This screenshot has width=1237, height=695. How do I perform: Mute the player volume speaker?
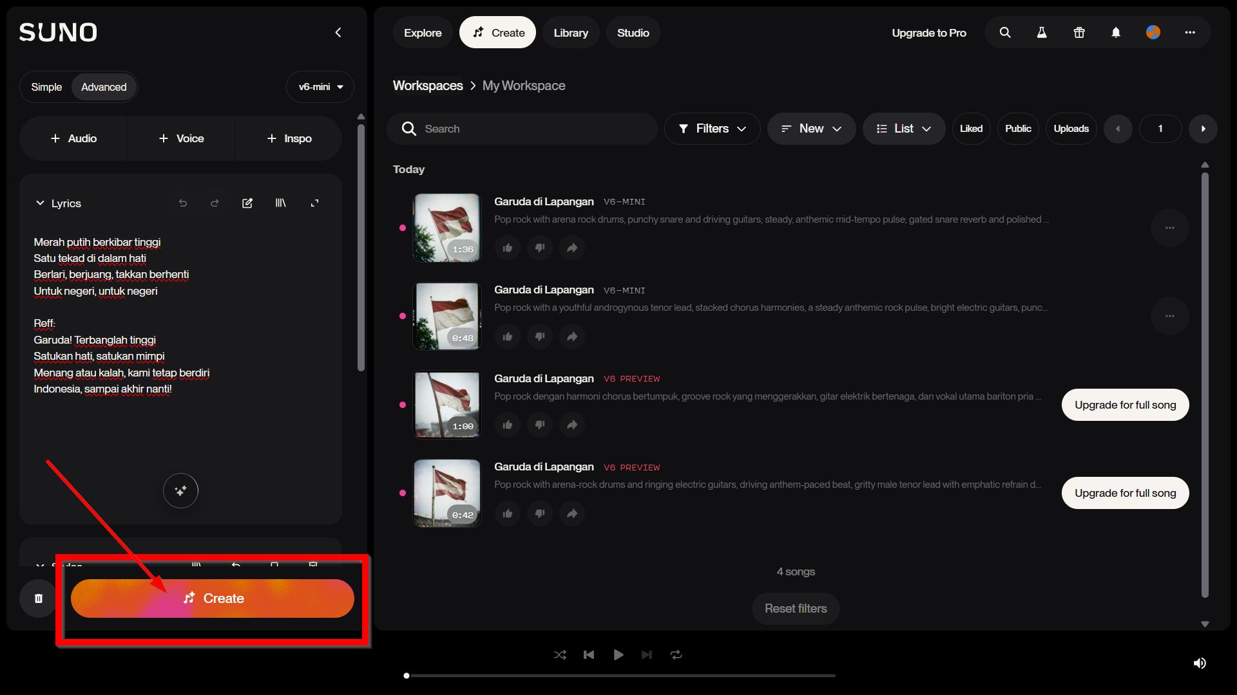pyautogui.click(x=1200, y=663)
